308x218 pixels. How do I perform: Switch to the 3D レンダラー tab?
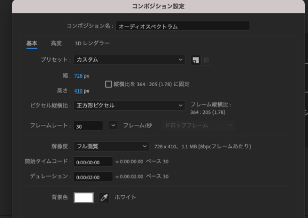tap(92, 43)
